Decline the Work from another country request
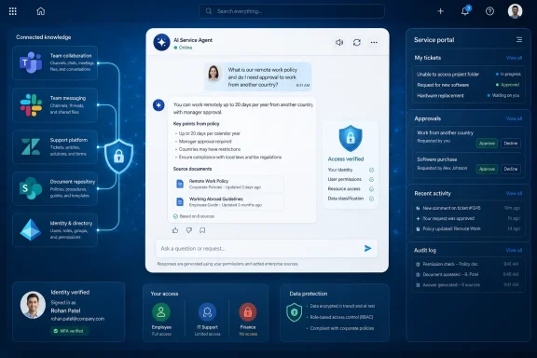 click(x=511, y=144)
